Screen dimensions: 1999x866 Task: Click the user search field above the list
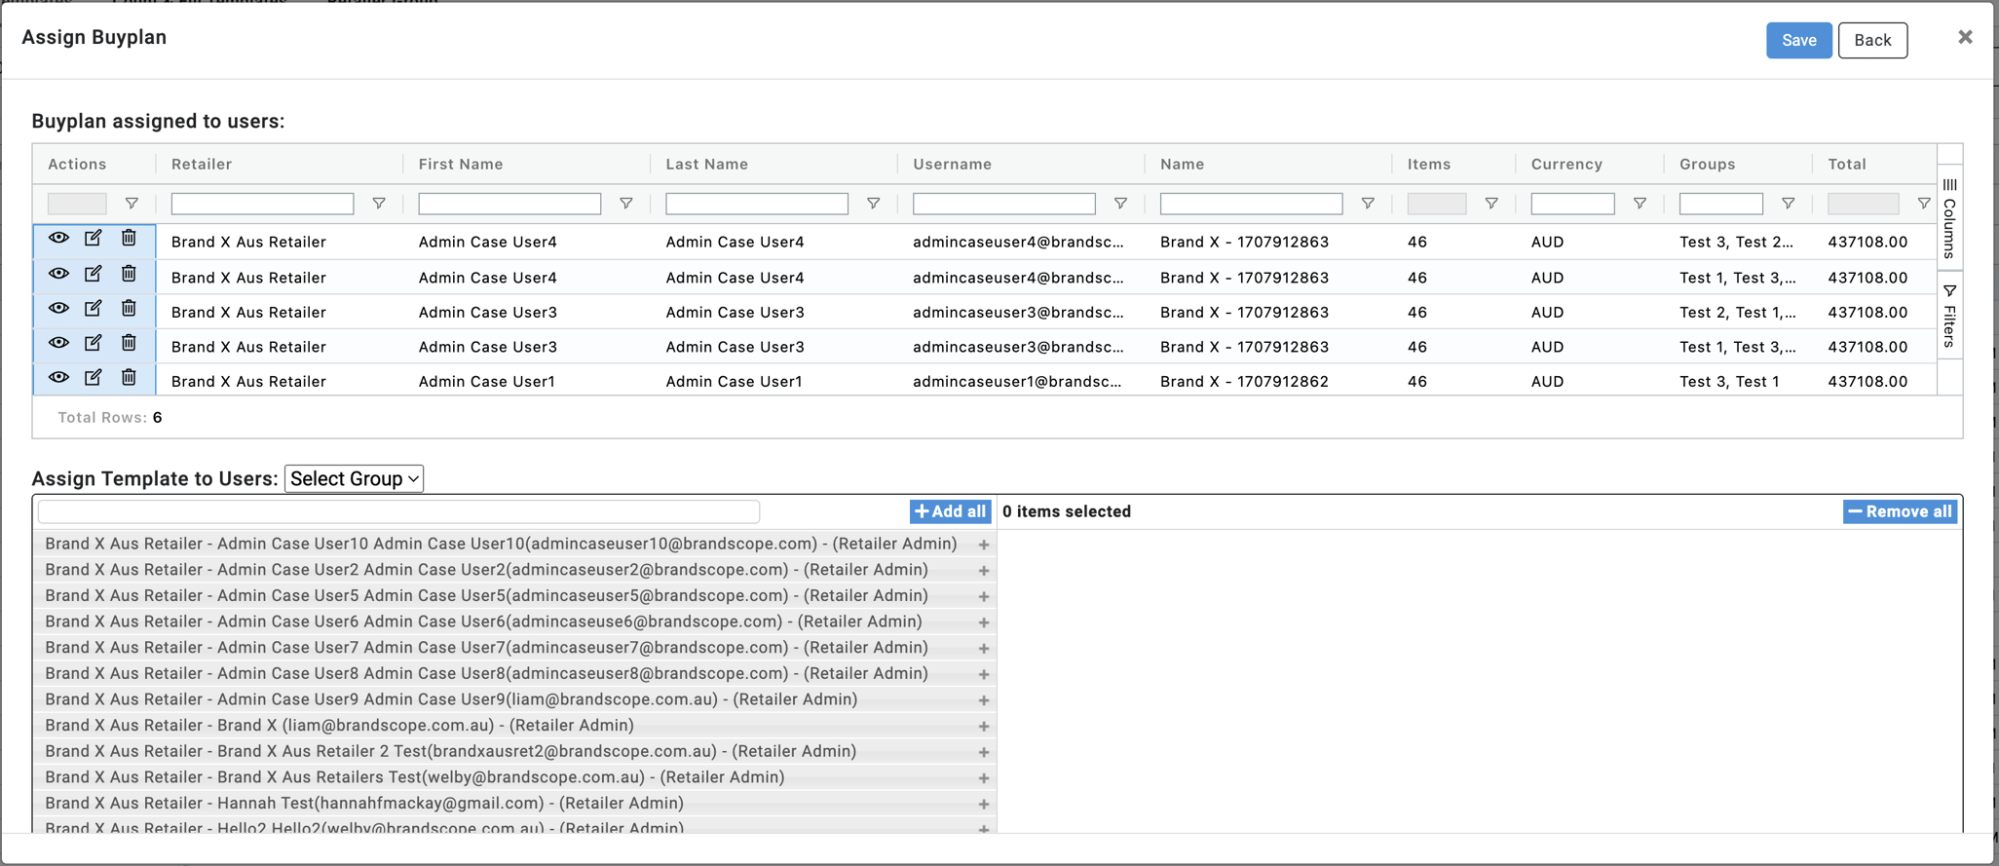[x=398, y=511]
